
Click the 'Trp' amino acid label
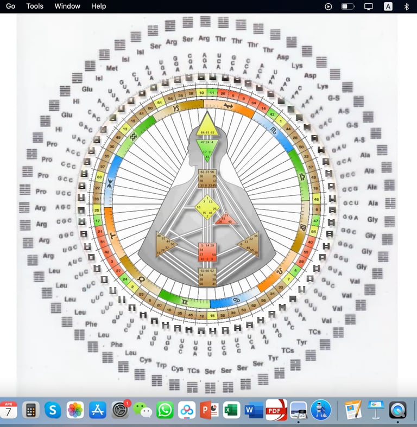pyautogui.click(x=161, y=365)
